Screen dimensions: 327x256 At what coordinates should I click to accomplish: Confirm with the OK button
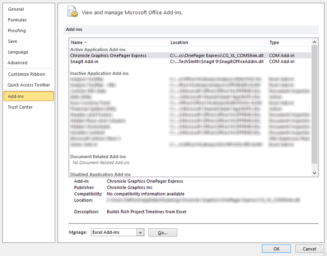point(276,249)
